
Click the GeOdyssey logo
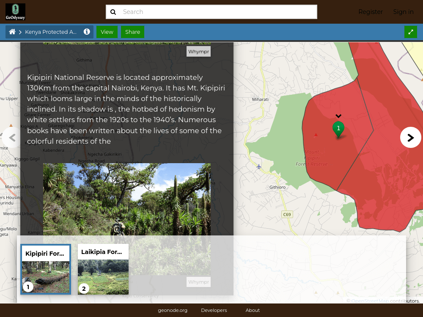point(15,12)
